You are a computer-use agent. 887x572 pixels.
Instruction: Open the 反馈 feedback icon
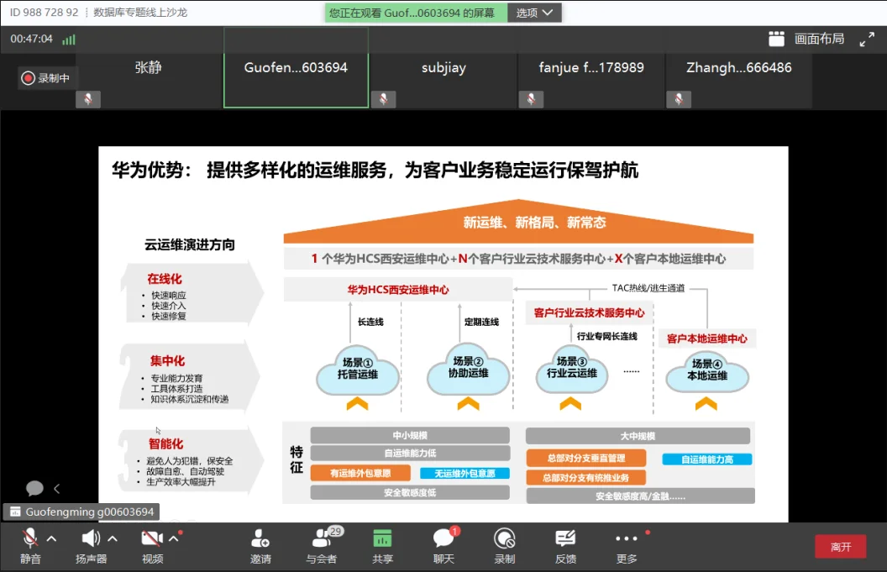565,539
